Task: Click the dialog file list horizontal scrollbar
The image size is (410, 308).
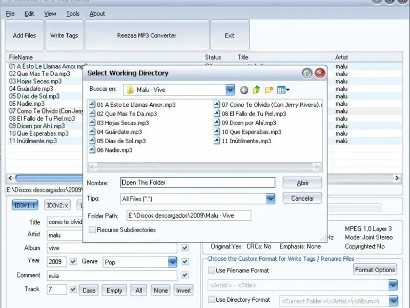Action: 204,166
